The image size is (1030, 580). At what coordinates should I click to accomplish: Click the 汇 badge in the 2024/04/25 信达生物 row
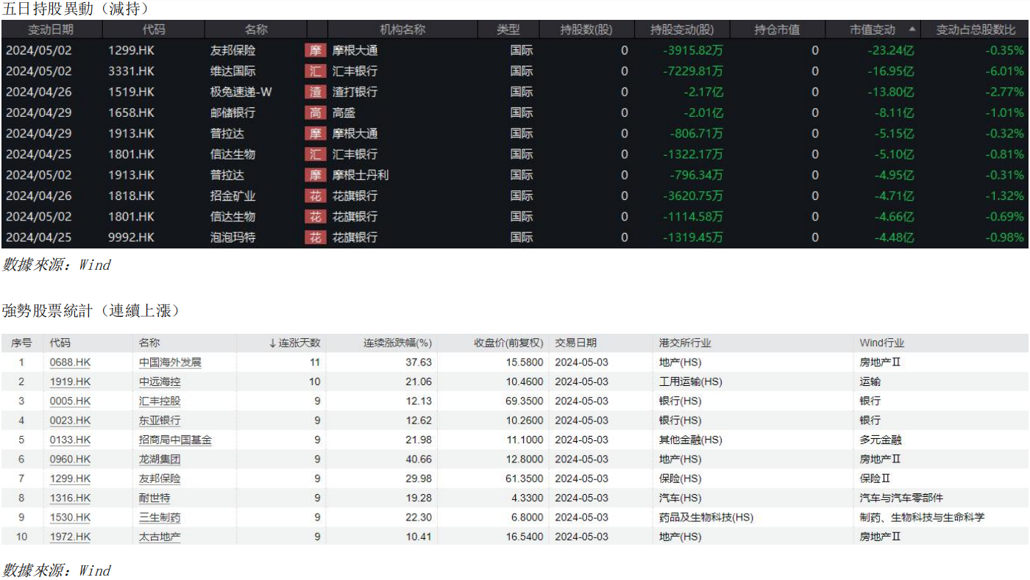(315, 154)
